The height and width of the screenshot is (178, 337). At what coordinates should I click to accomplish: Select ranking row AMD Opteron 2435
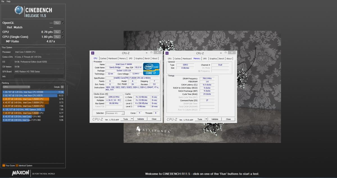[x=33, y=109]
